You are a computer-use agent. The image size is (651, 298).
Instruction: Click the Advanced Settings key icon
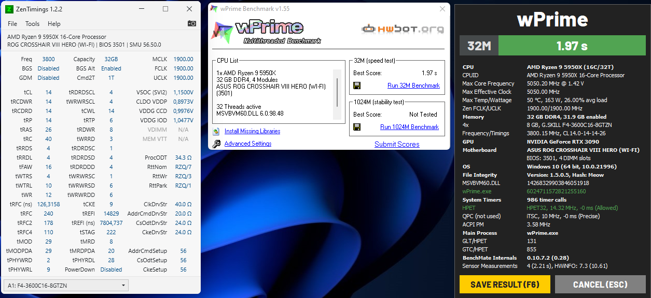coord(216,144)
